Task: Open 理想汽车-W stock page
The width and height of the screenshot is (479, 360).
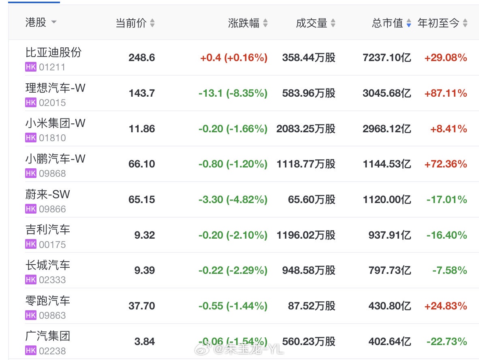Action: click(x=56, y=88)
